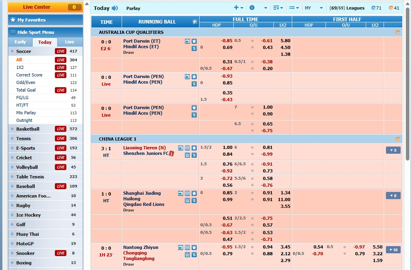Open Snooker in the sport menu
Screen dimensions: 411x270
click(x=46, y=253)
